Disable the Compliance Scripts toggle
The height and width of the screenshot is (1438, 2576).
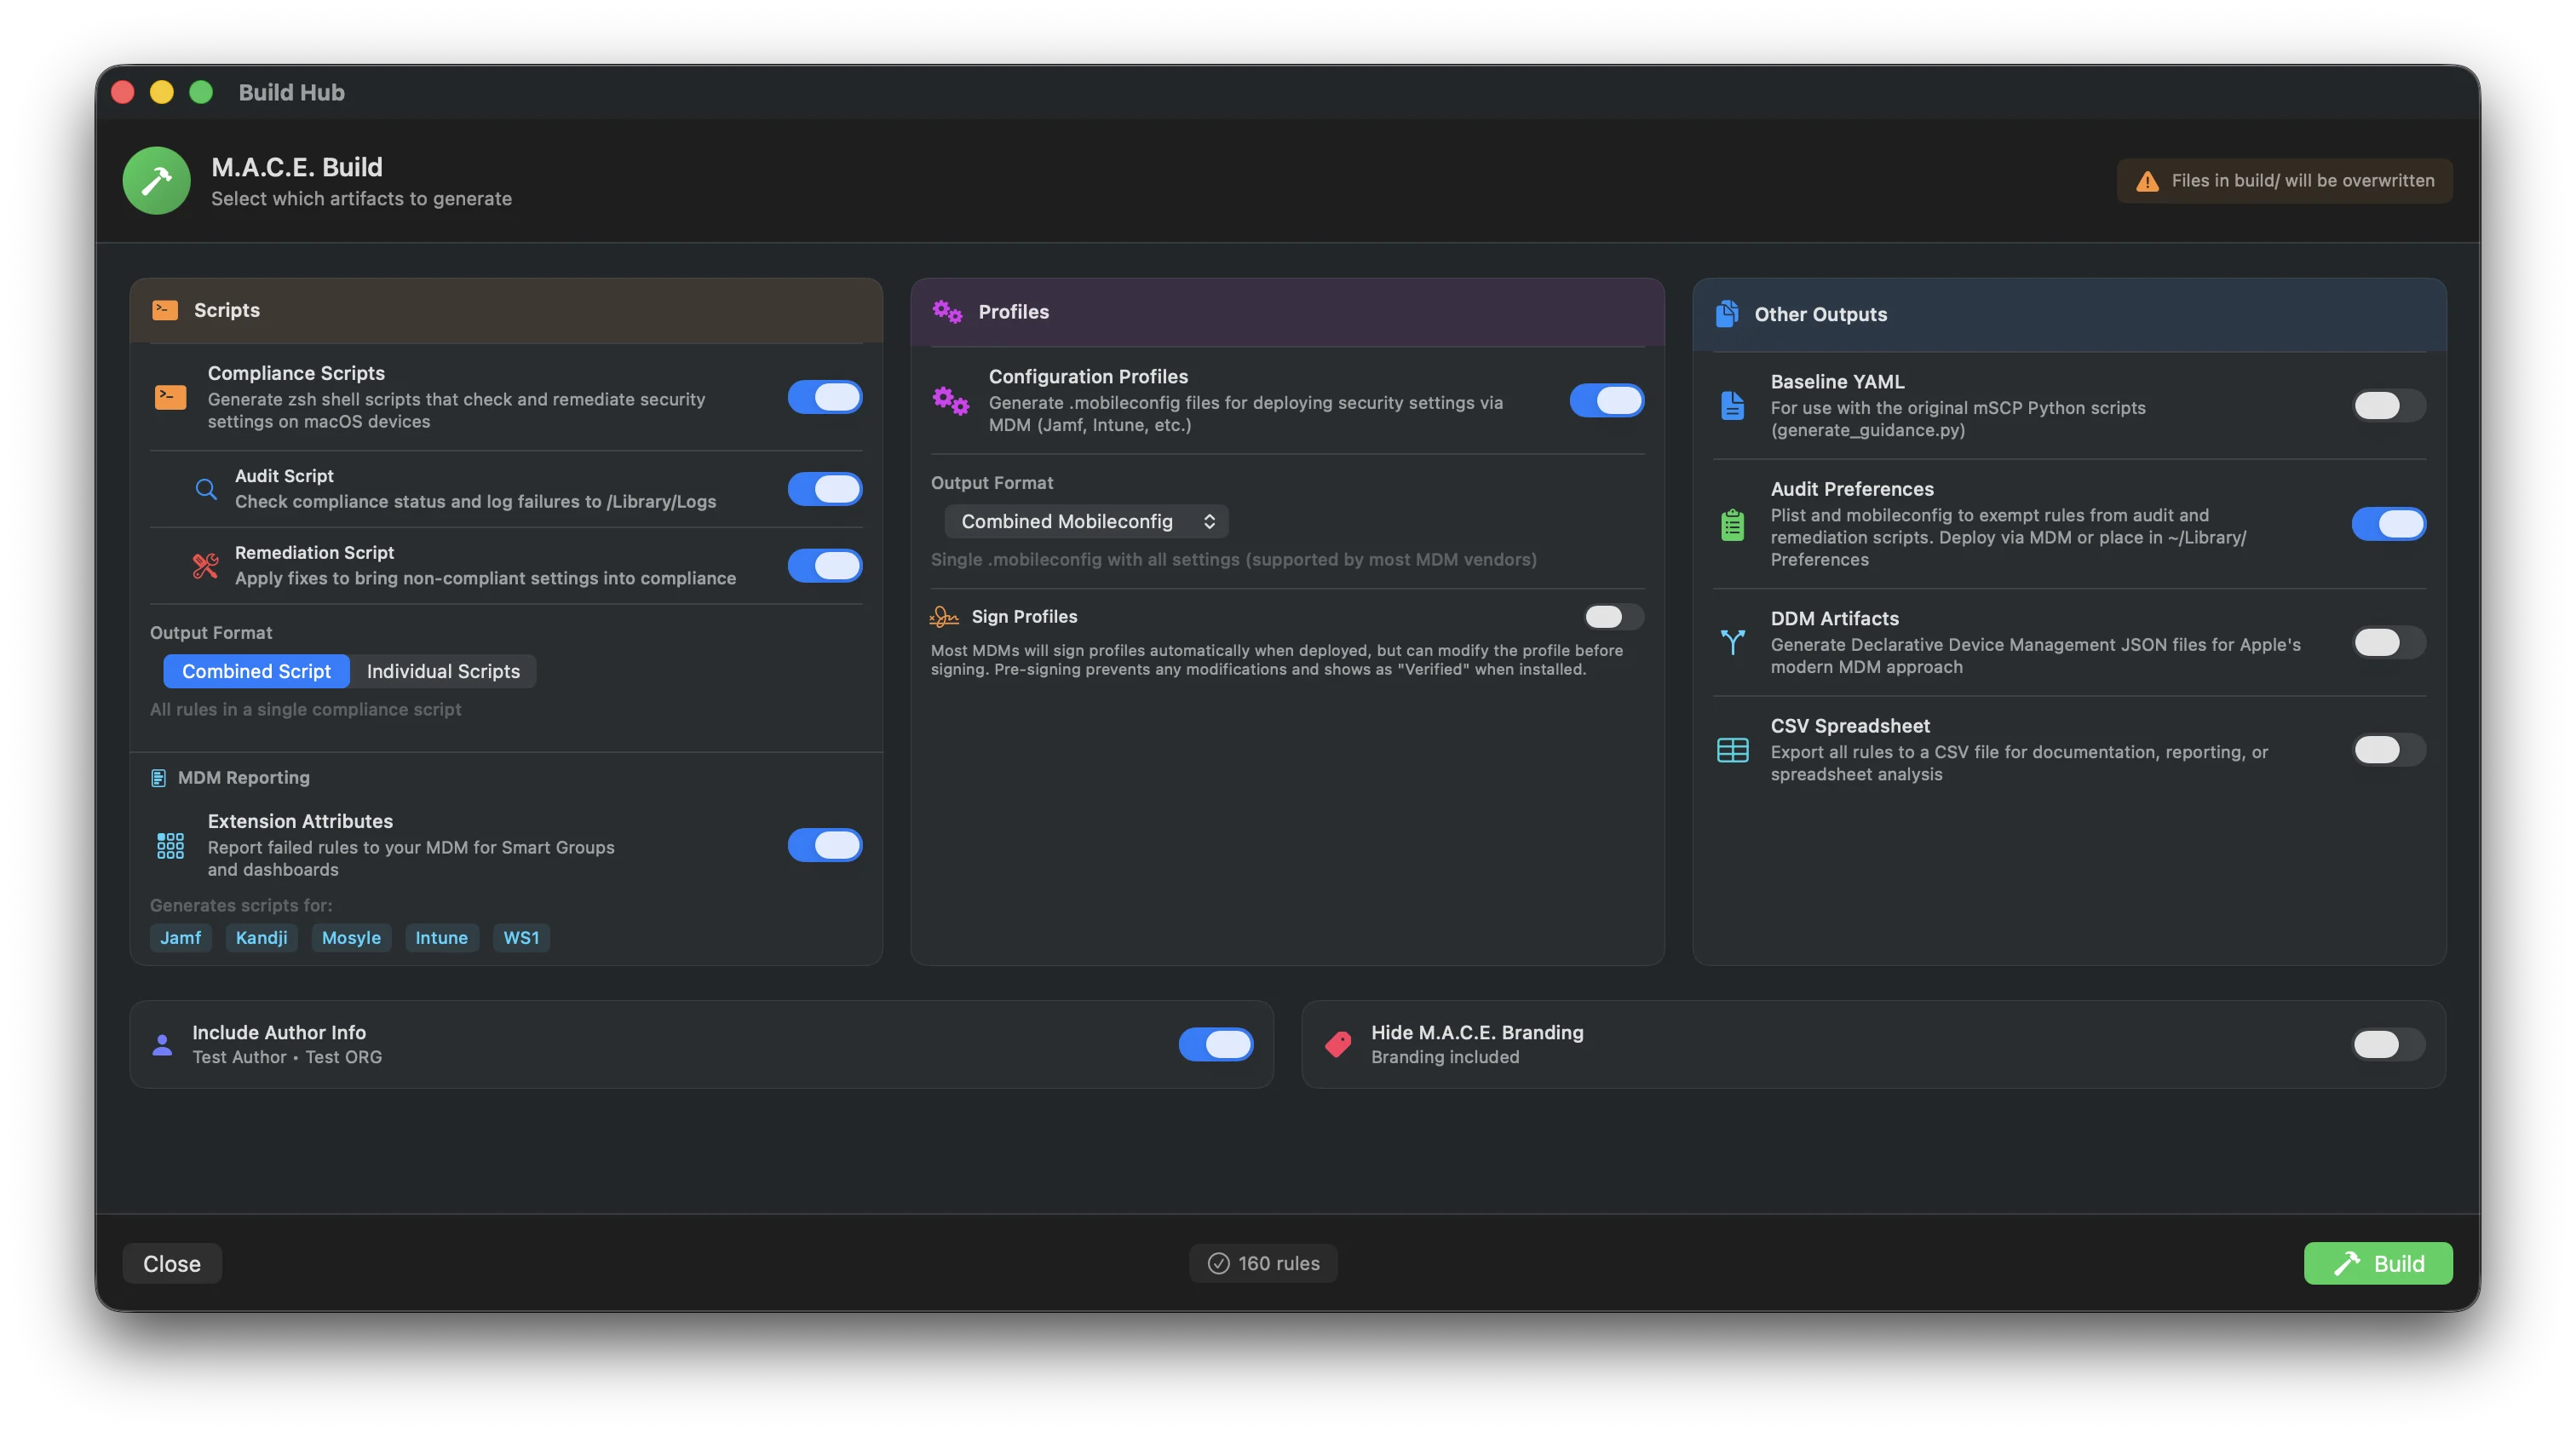tap(824, 397)
